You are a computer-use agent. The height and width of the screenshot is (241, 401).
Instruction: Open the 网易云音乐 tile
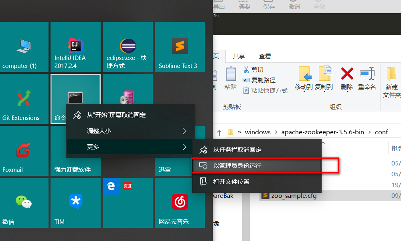pyautogui.click(x=180, y=203)
